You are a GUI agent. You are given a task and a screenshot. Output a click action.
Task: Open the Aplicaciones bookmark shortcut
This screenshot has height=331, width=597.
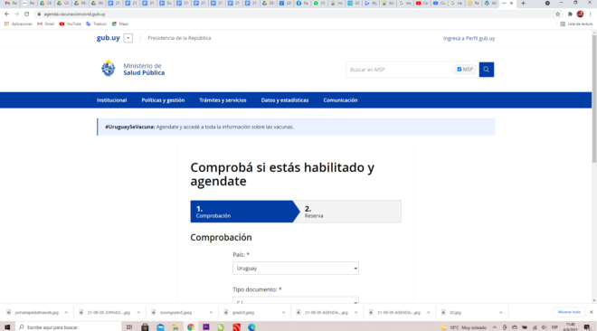(18, 24)
